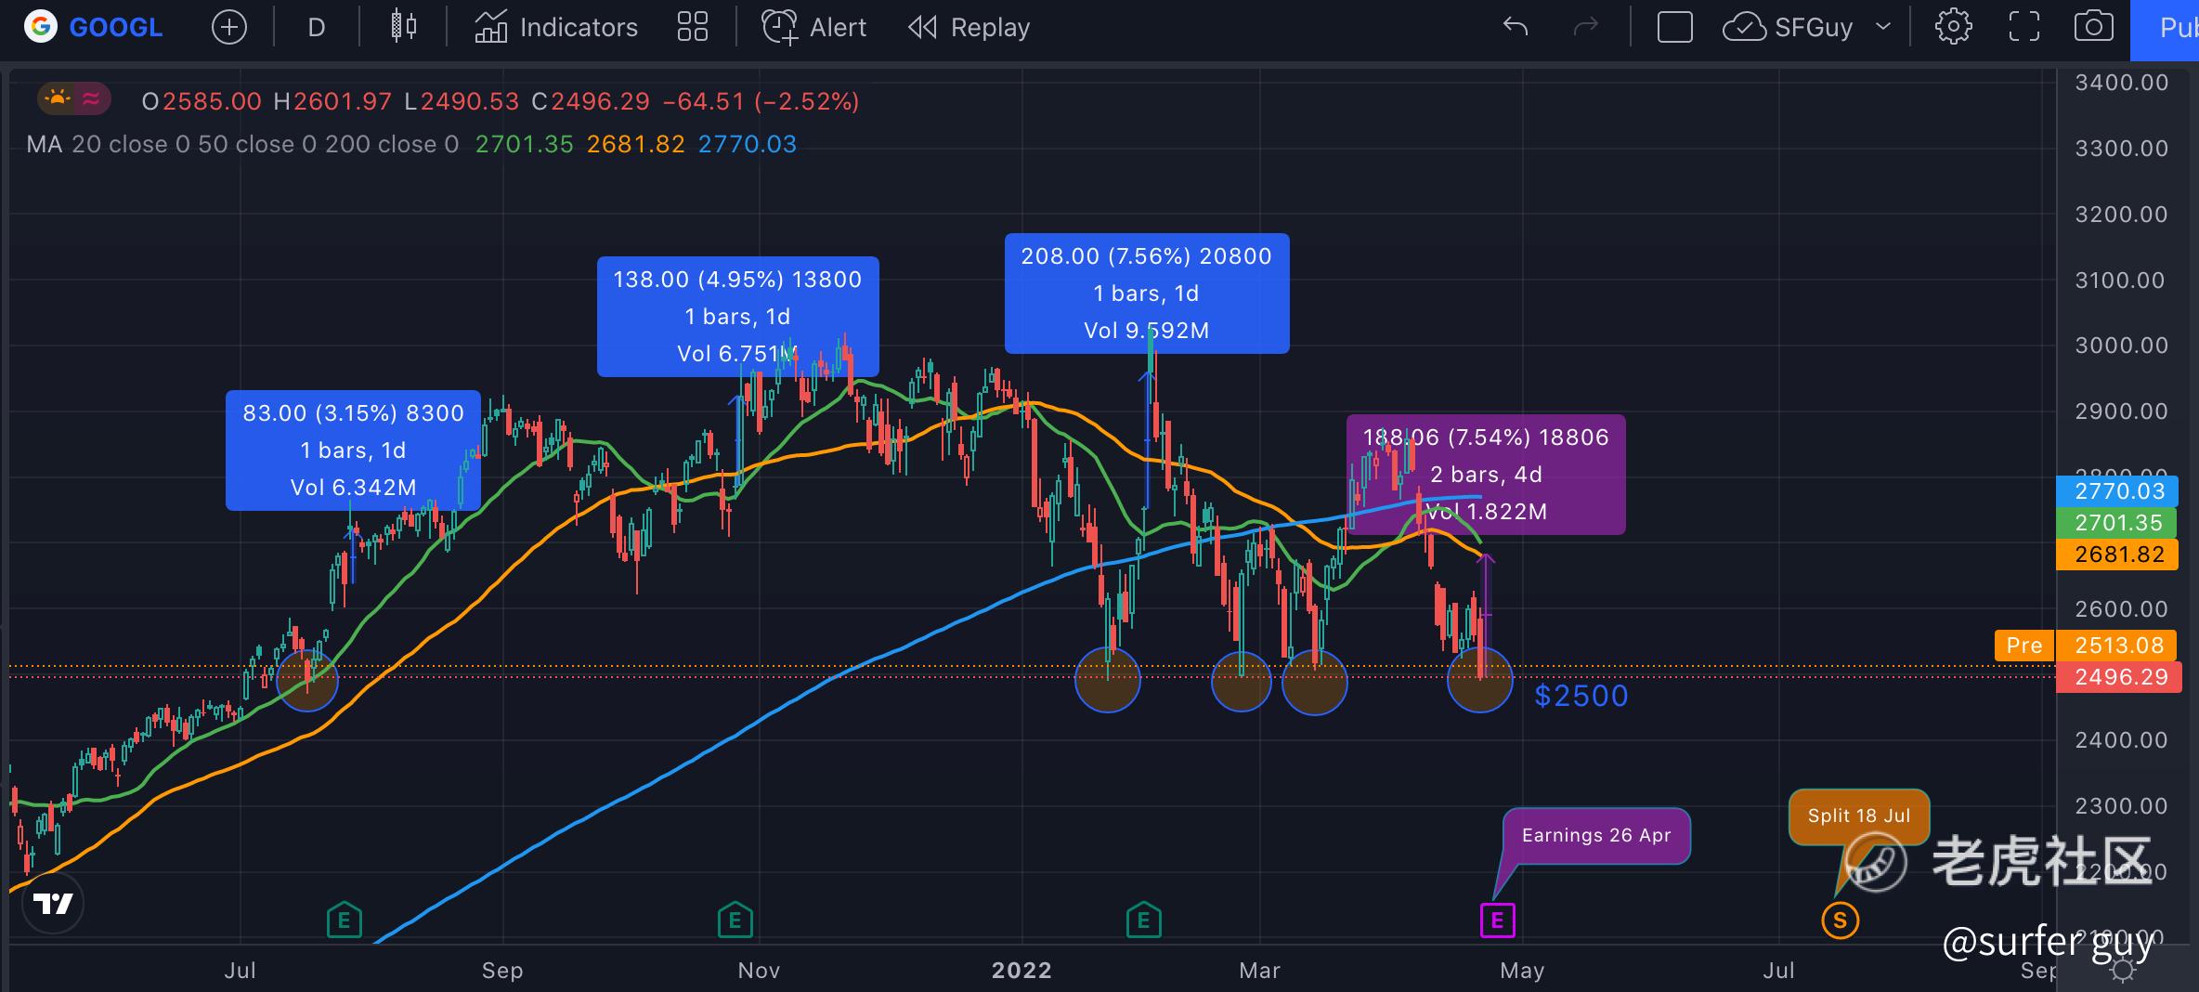Click the blue $2500 support text annotation
This screenshot has width=2199, height=992.
(x=1581, y=696)
